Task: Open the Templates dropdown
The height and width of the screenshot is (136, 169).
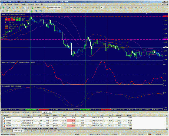Action: click(41, 11)
